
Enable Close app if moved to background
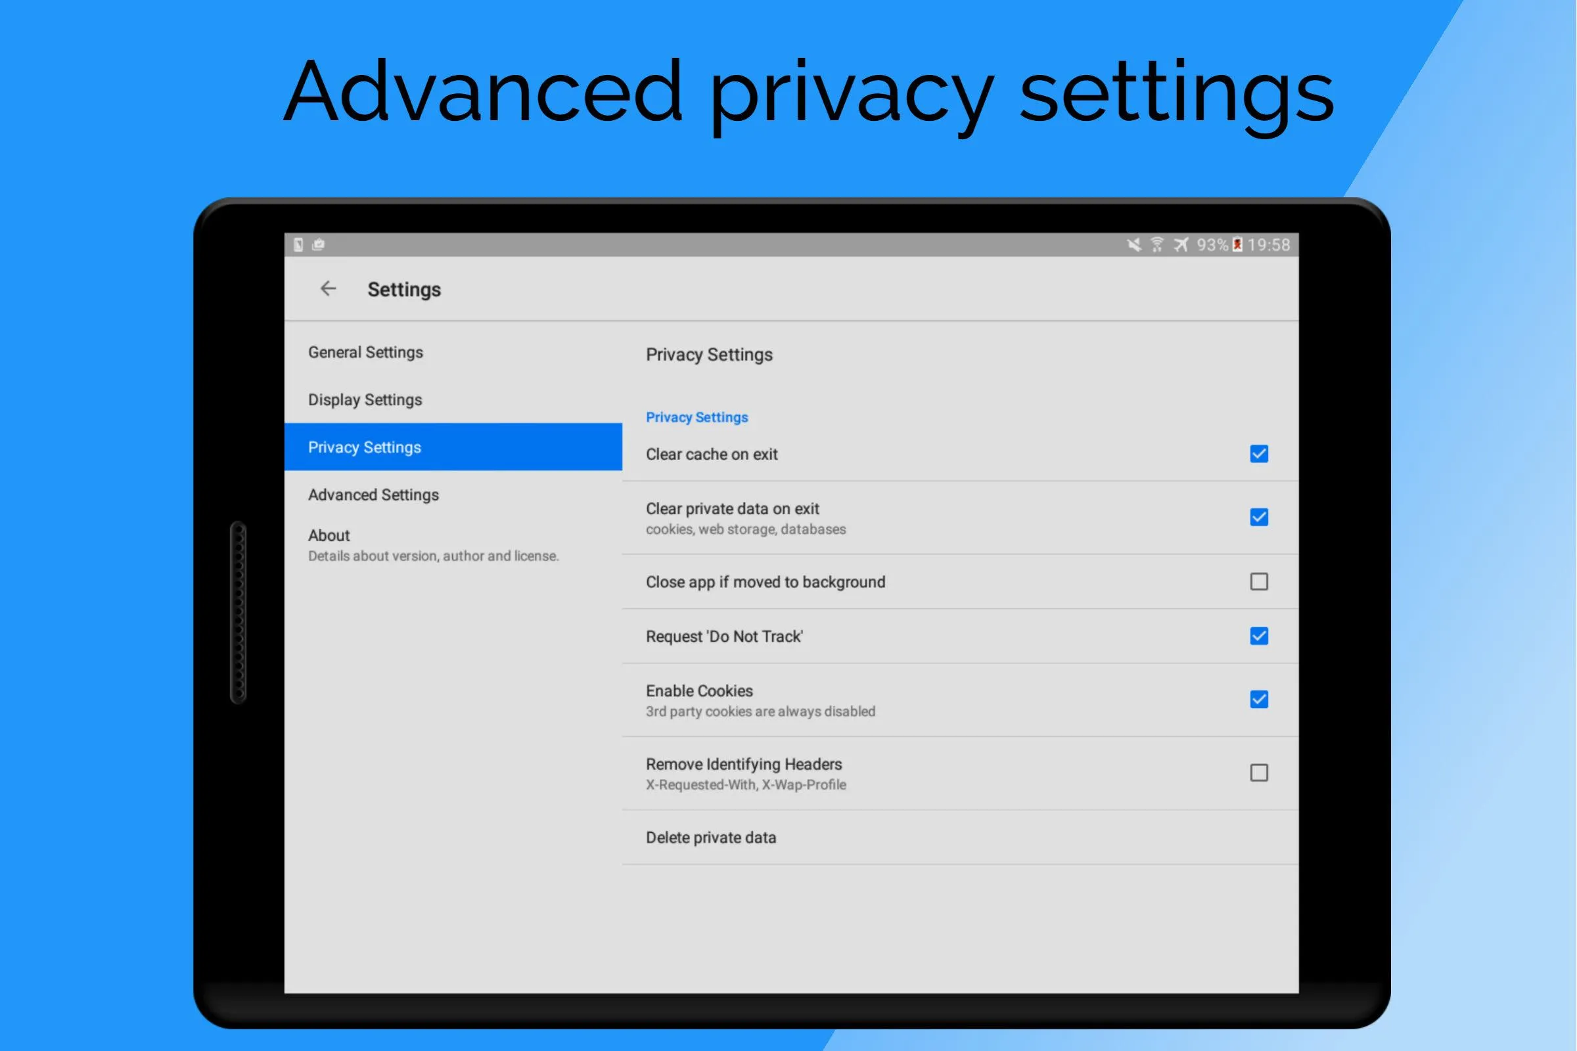[x=1258, y=582]
